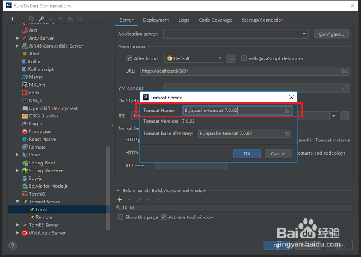Select React Native entry
Viewport: 361px width, 257px height.
point(42,139)
